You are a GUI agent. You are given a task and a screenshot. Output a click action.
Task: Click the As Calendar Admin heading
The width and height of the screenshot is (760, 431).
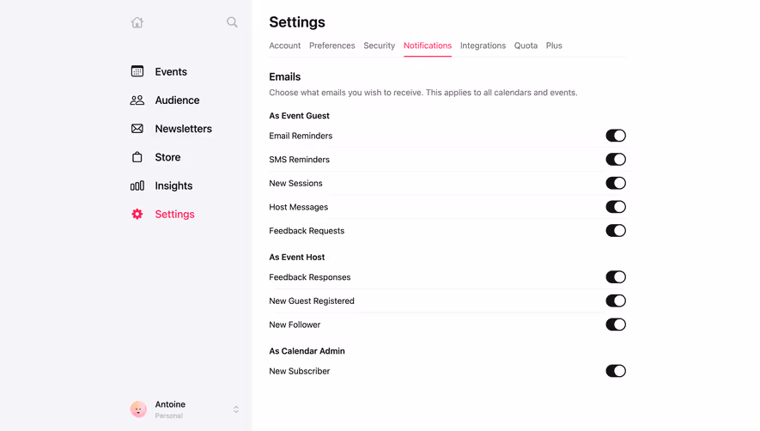click(x=307, y=351)
